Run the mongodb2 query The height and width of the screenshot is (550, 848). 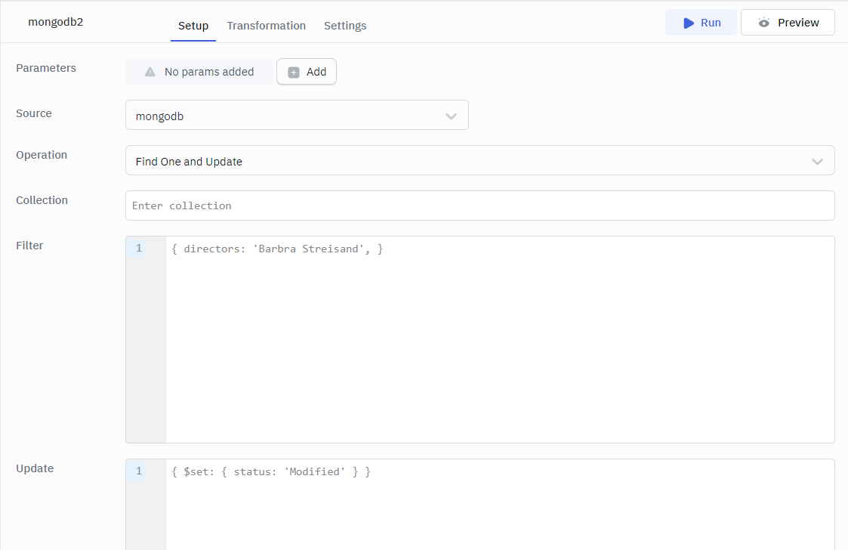pos(701,23)
